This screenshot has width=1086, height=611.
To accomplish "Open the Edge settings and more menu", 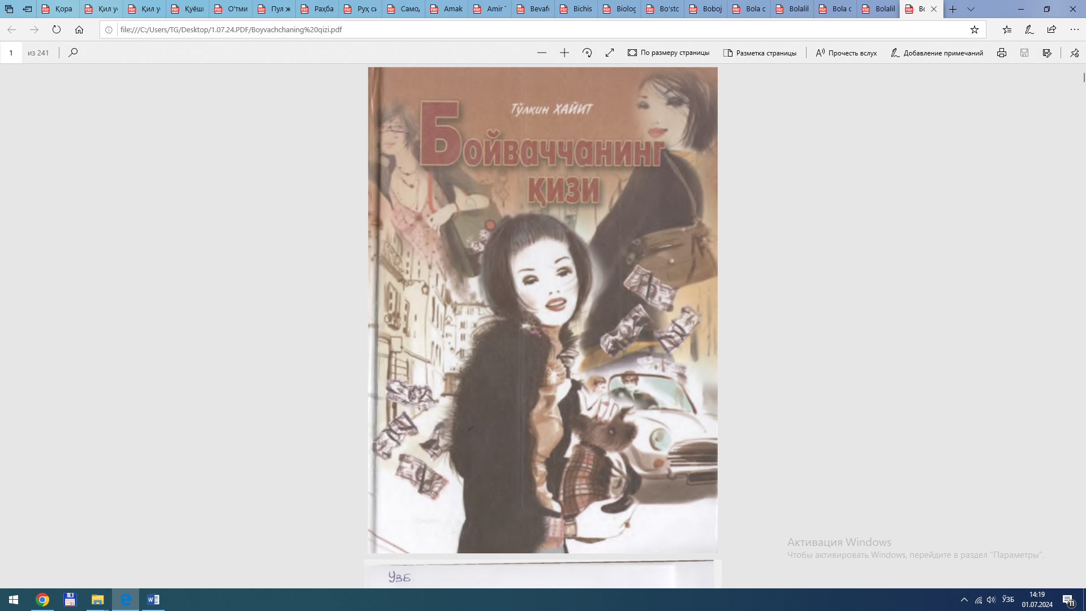I will [x=1074, y=29].
